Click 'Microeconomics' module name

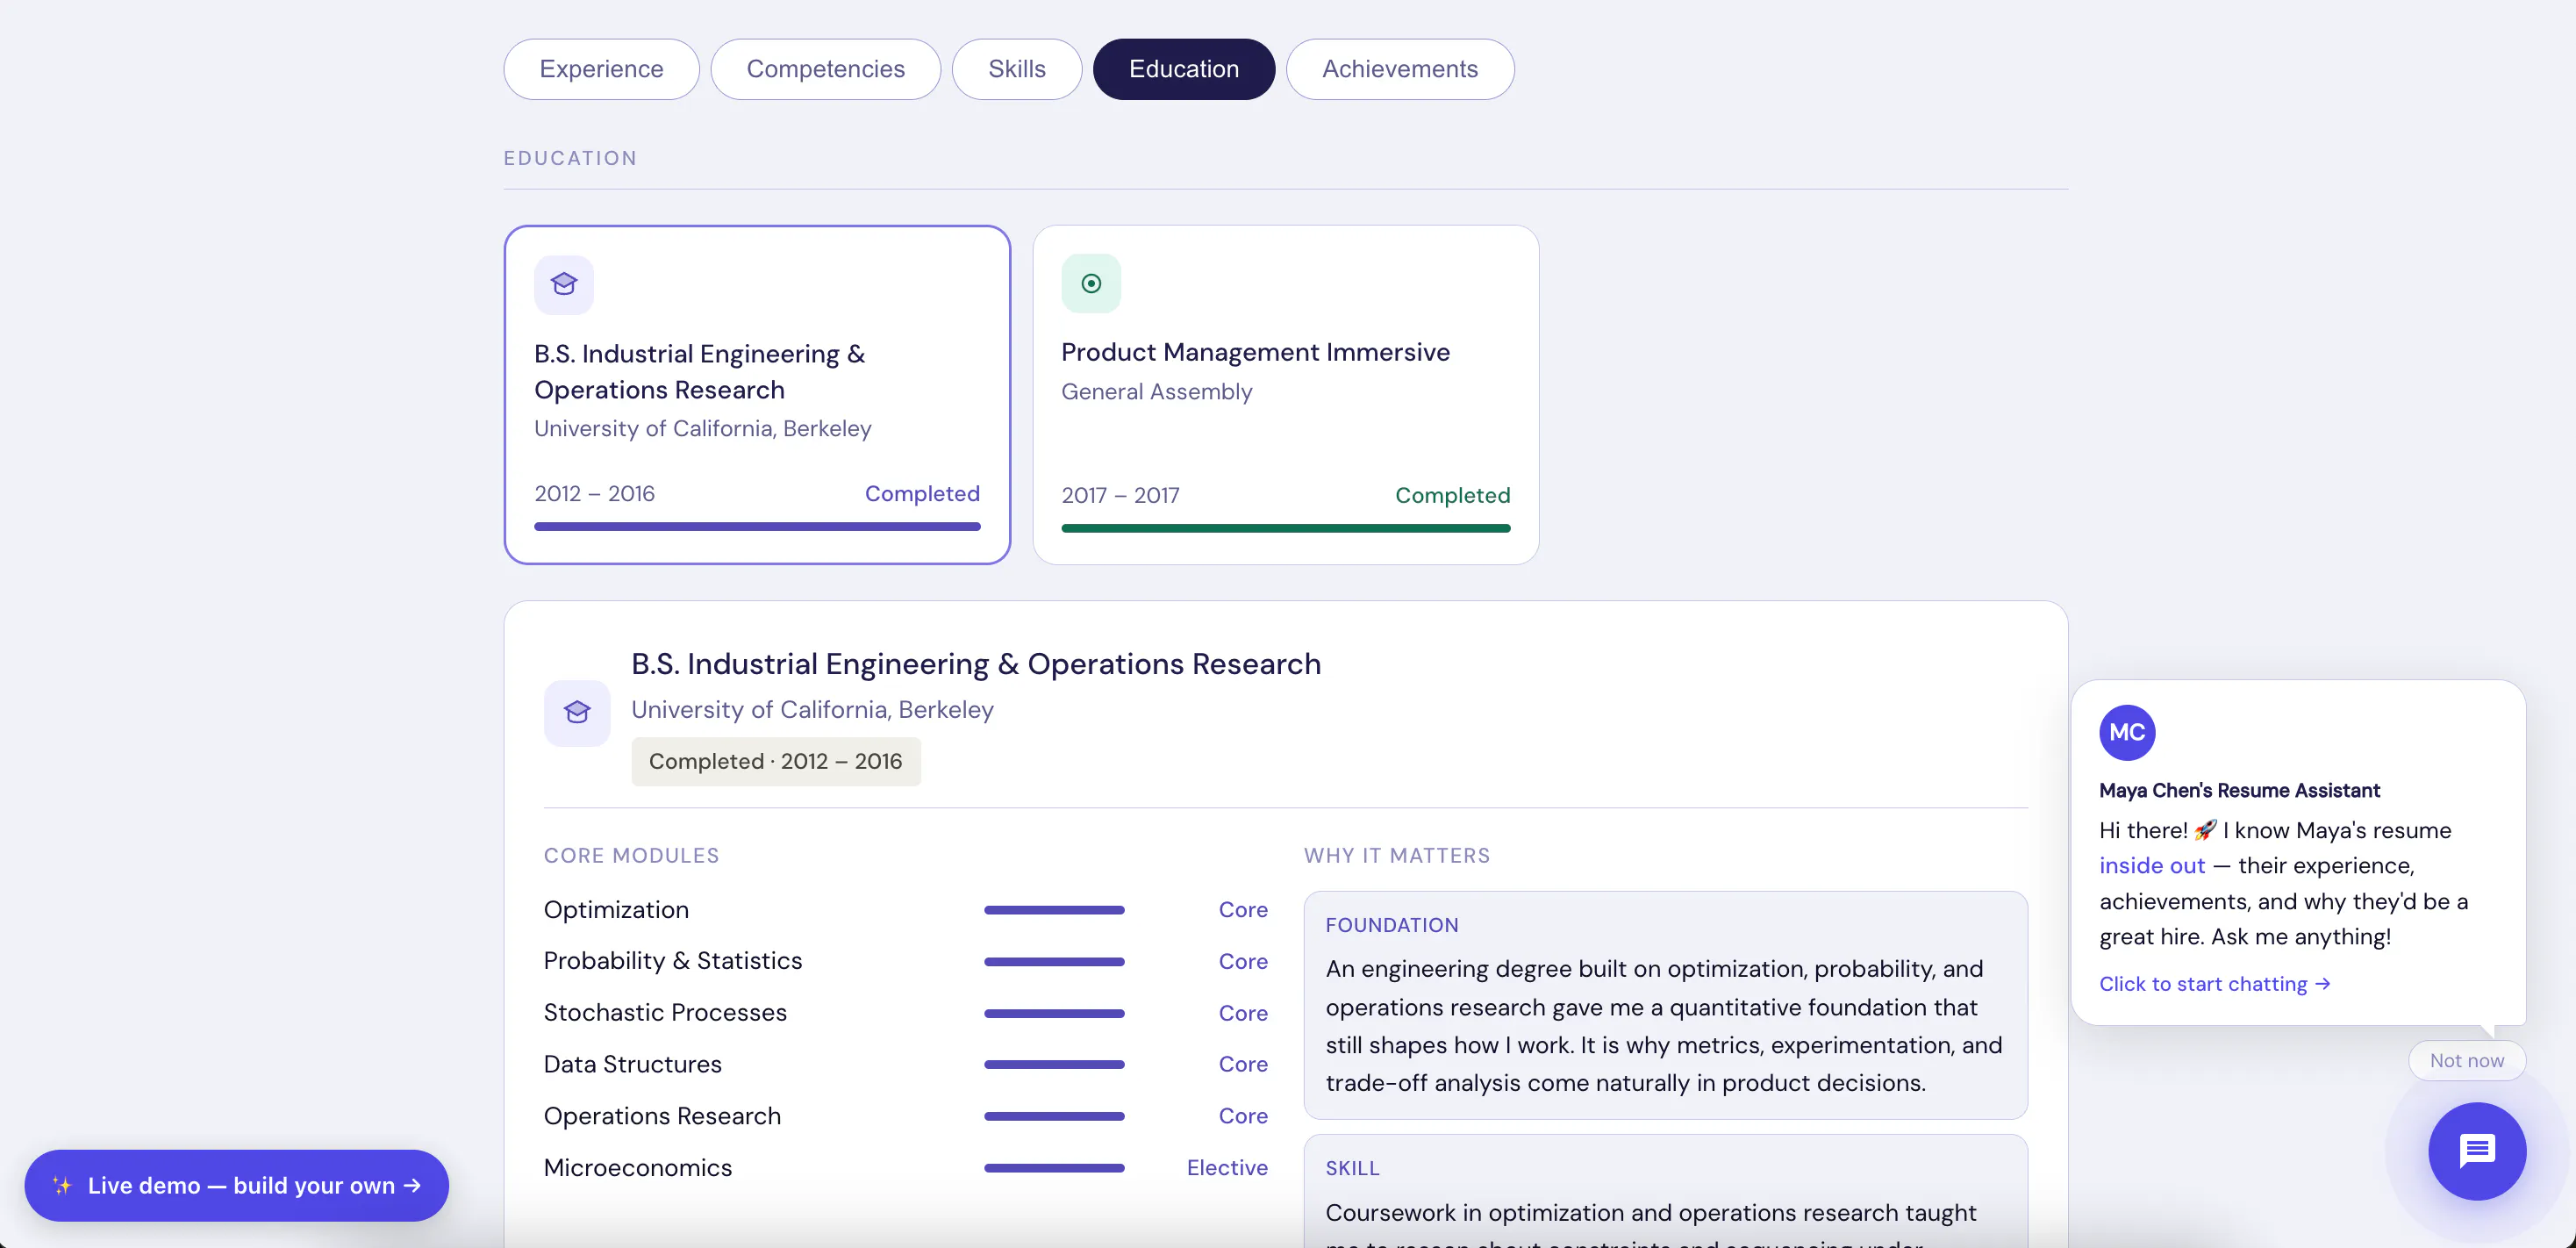(638, 1168)
